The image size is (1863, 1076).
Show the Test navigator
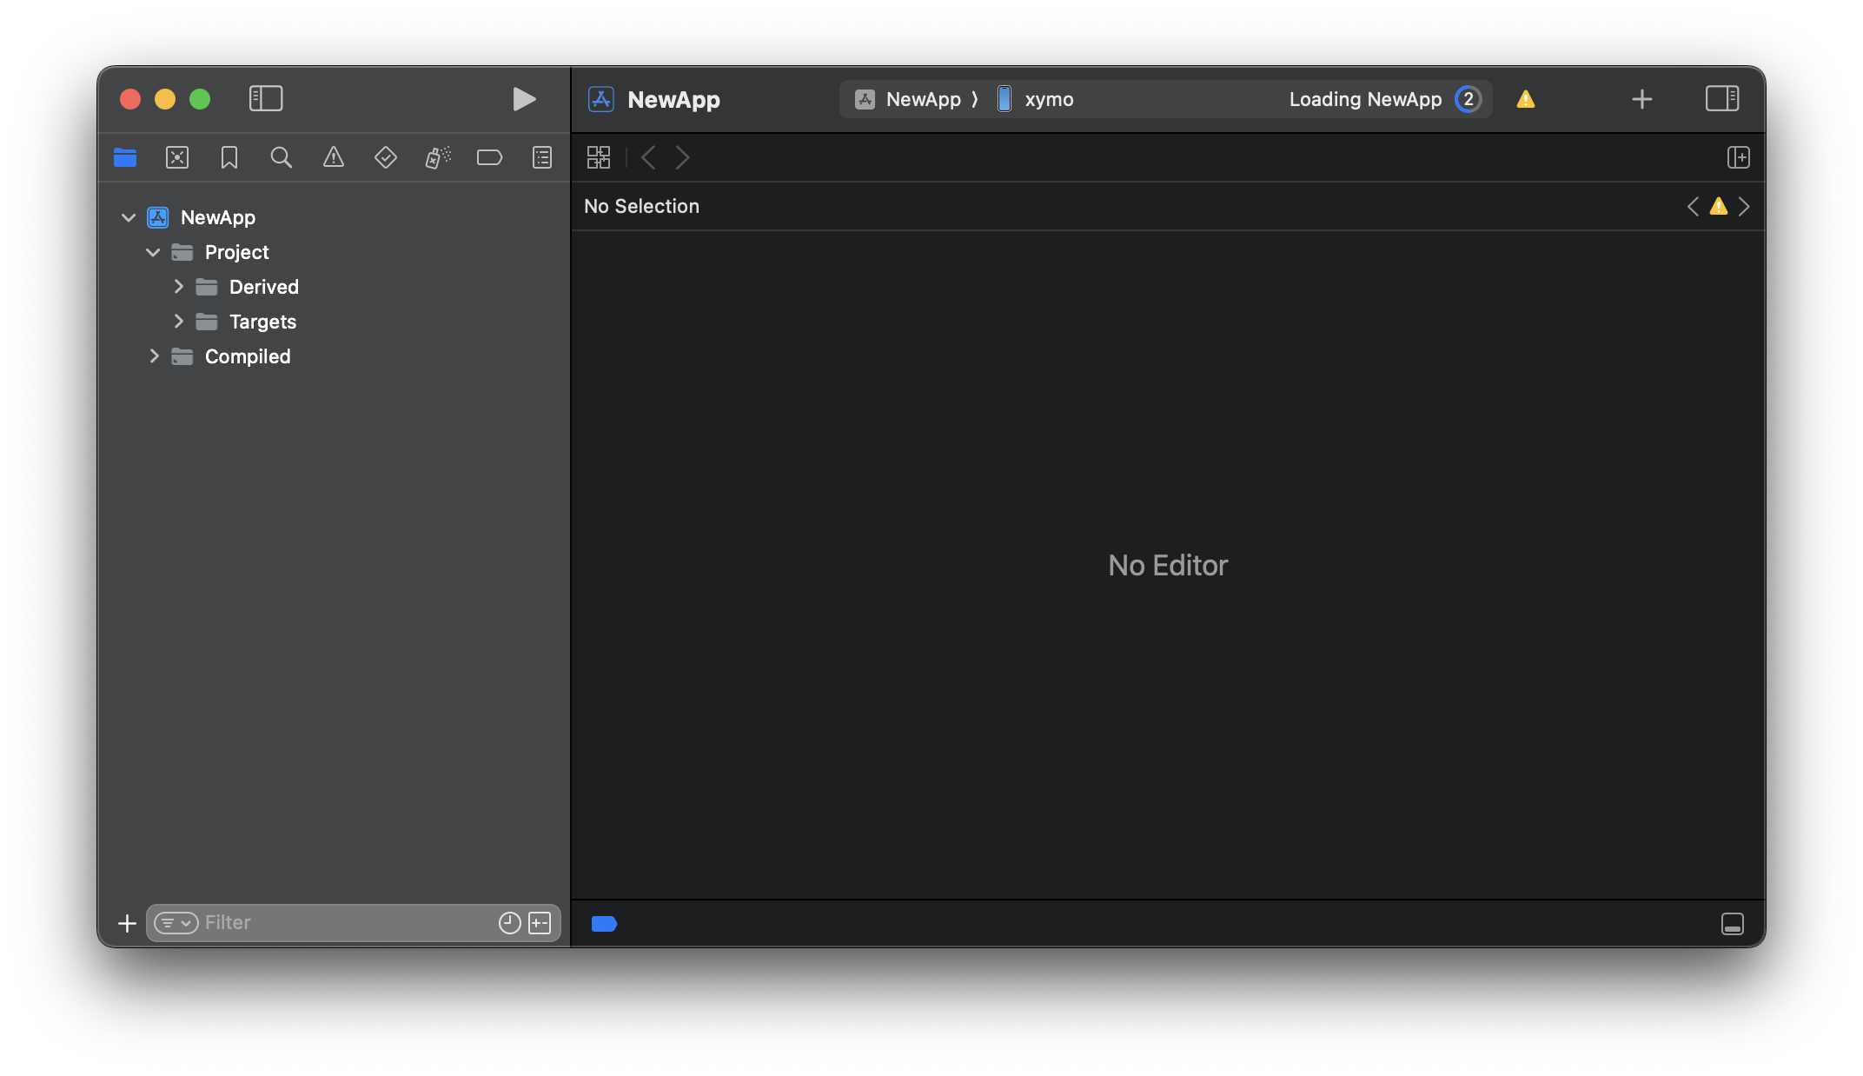pyautogui.click(x=386, y=157)
